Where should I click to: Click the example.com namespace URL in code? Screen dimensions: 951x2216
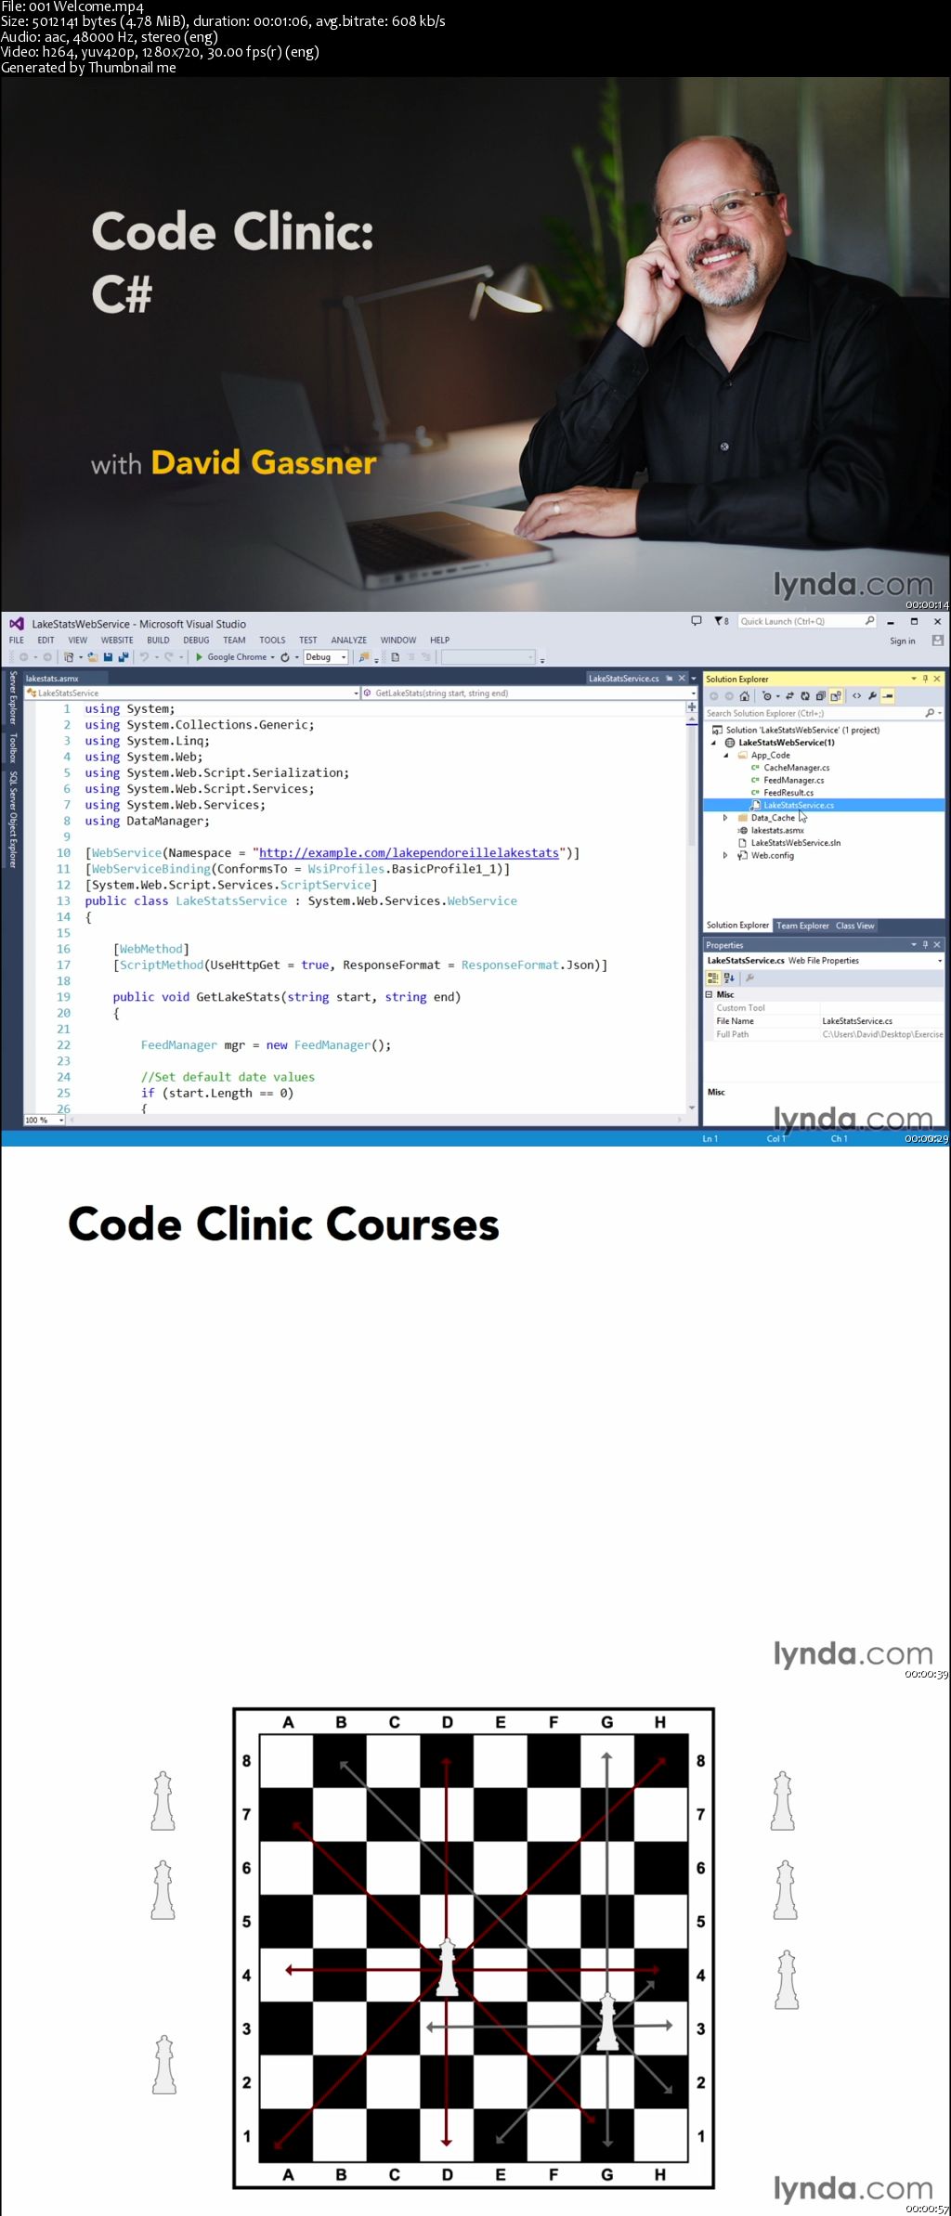(x=409, y=852)
